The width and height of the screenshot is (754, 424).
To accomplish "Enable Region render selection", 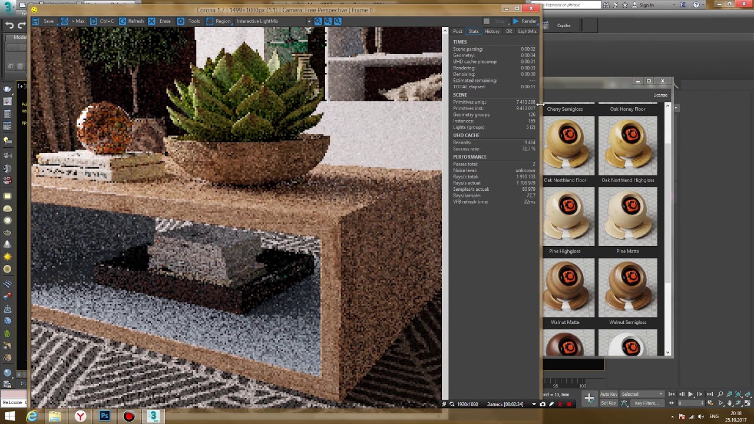I will 218,21.
